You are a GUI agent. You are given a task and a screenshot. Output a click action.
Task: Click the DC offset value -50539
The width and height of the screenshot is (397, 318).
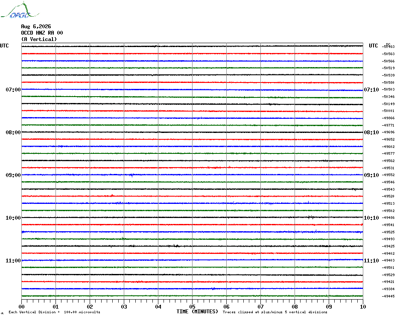pos(388,75)
